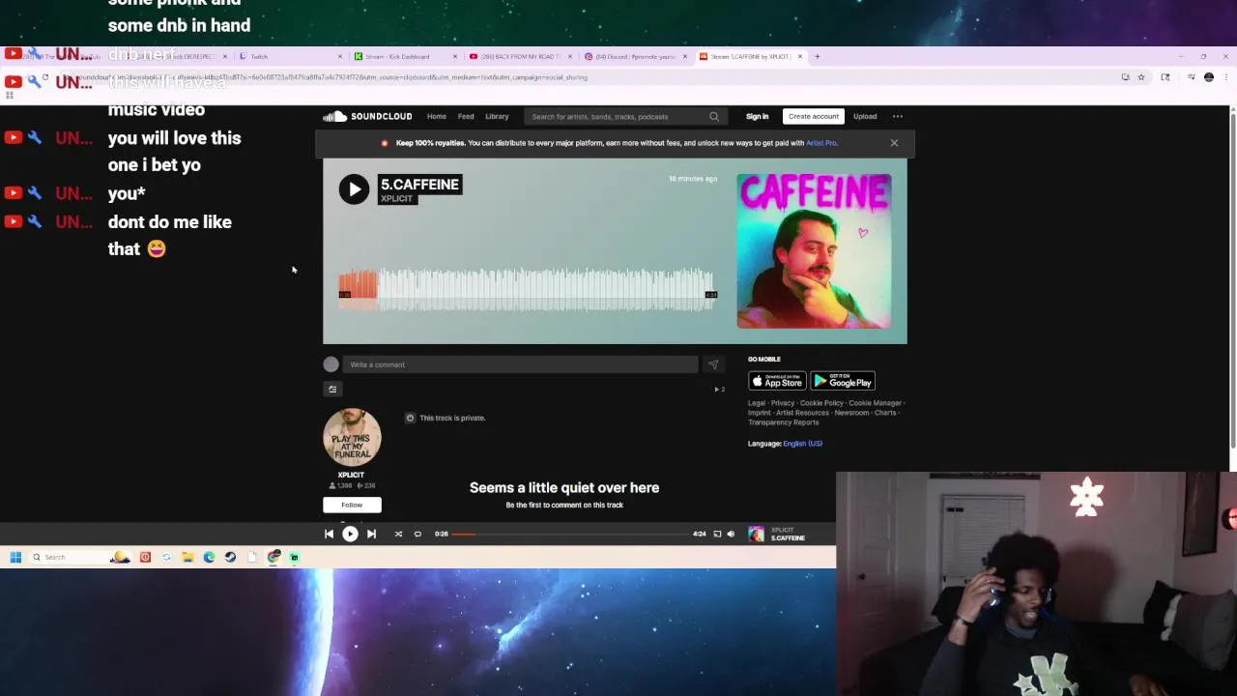
Task: Change language from English (US)
Action: click(x=802, y=444)
